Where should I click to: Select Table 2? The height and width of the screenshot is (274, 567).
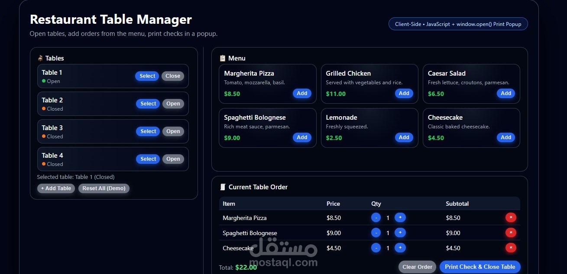pyautogui.click(x=148, y=104)
